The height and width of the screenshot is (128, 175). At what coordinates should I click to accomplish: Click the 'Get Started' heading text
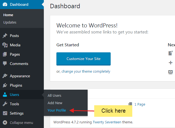click(68, 45)
